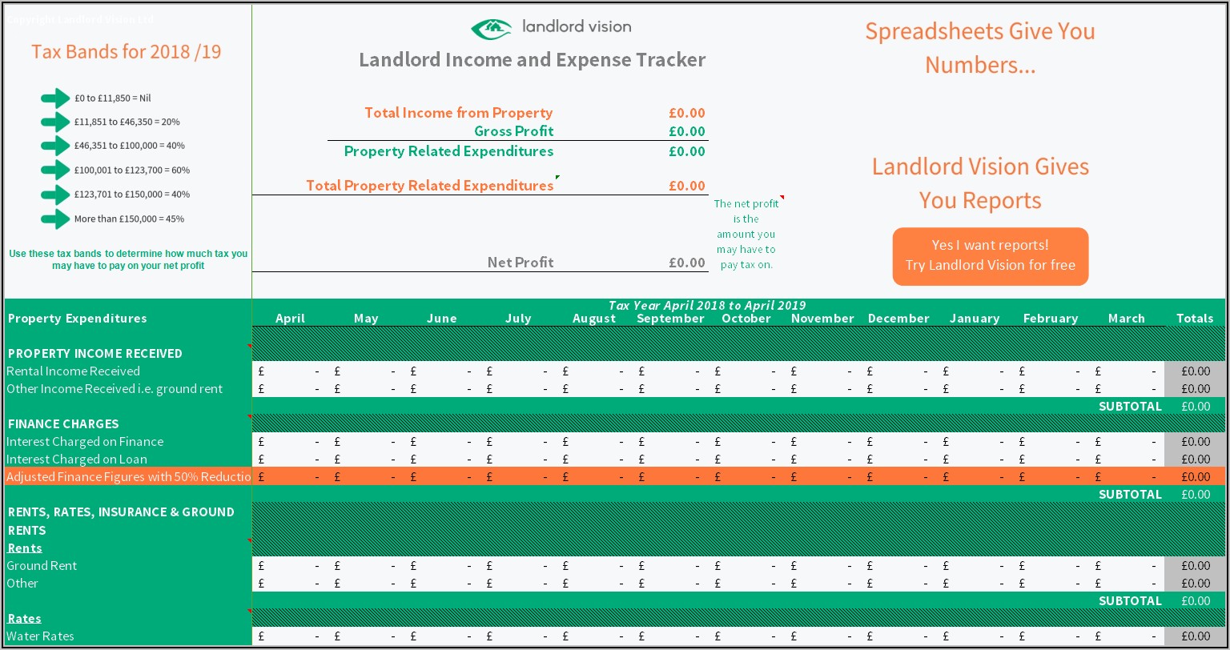Select the arrow for the 60% tax band
The image size is (1230, 650).
pos(55,171)
